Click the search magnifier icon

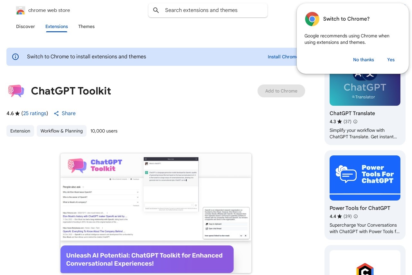[x=156, y=10]
